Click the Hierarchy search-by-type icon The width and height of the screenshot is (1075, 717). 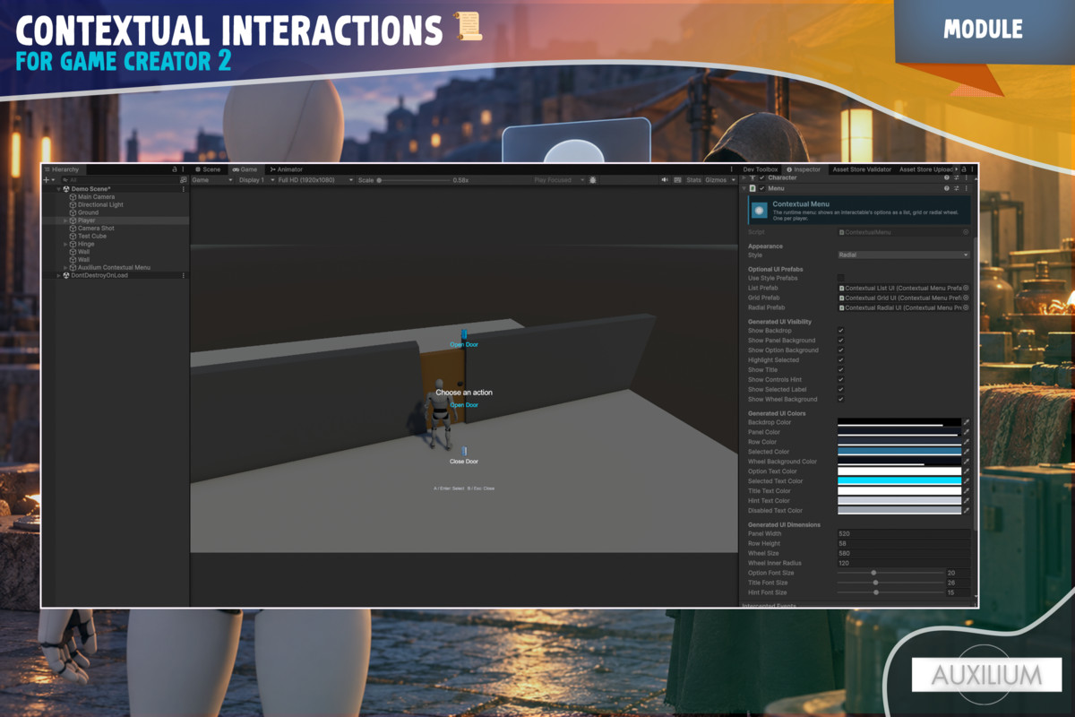pyautogui.click(x=184, y=180)
